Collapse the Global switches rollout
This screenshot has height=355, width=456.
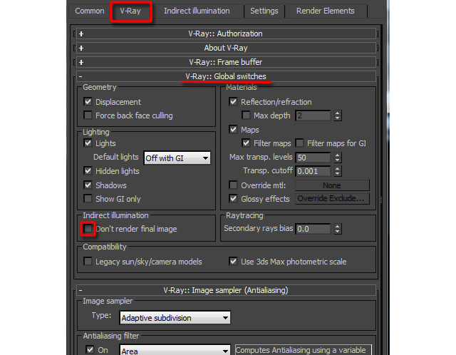click(226, 76)
